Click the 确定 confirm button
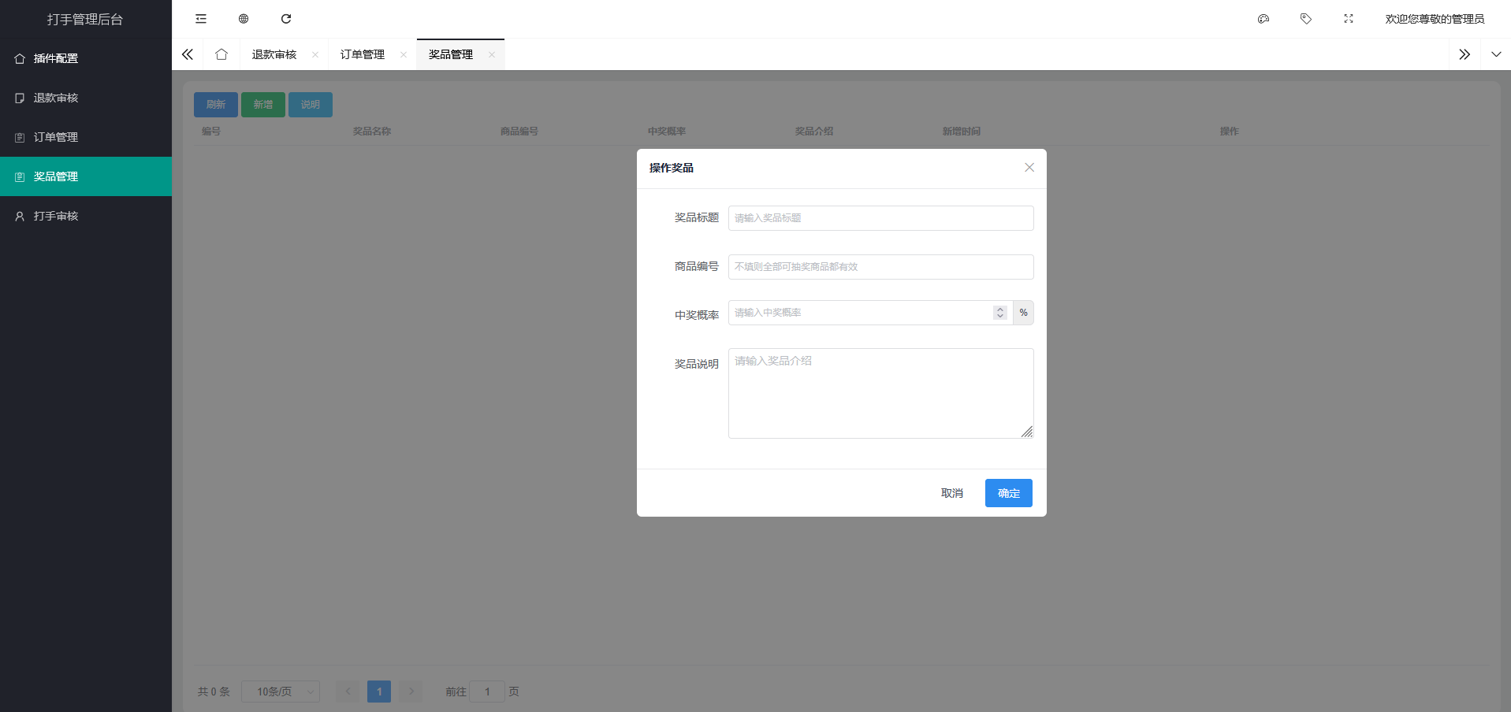 click(1008, 493)
